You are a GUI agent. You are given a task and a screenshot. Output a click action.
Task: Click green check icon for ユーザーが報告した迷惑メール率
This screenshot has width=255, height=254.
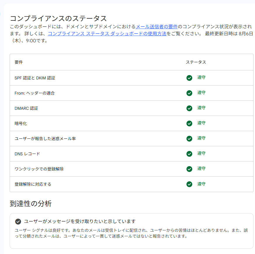coord(189,139)
